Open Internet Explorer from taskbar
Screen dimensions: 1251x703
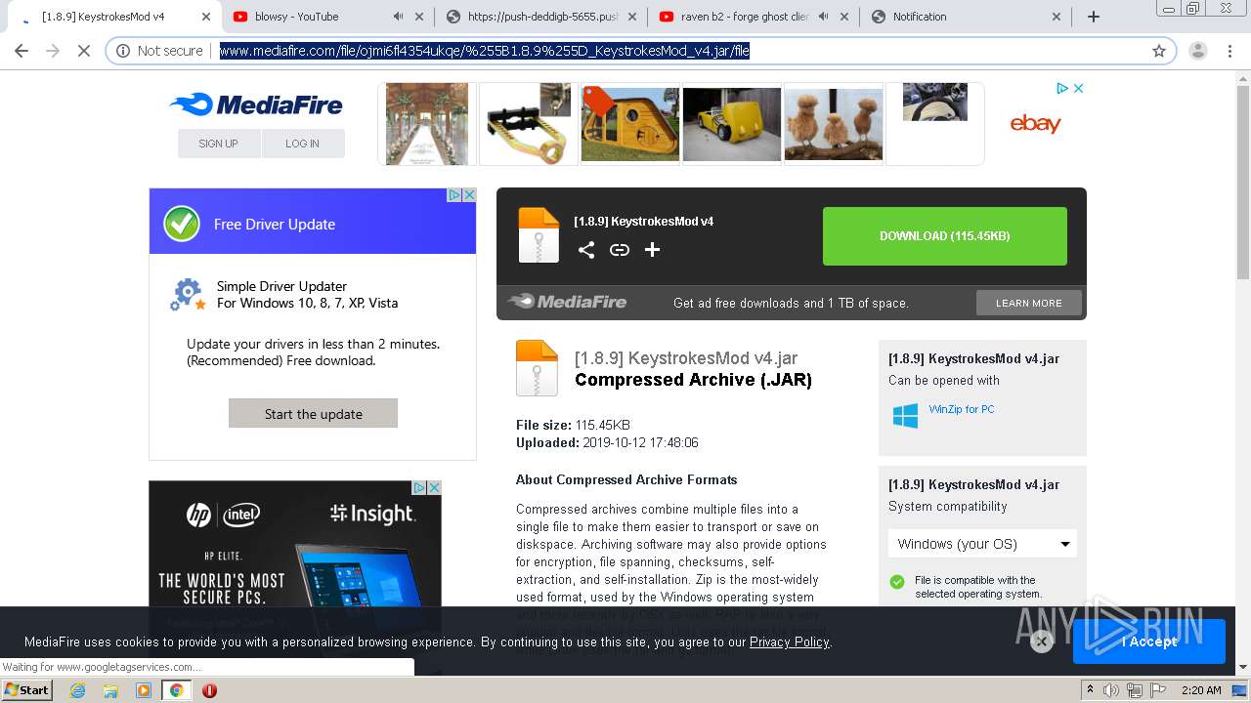point(78,690)
